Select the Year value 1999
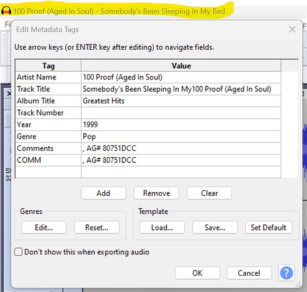Viewport: 307px width, 292px height. 181,124
